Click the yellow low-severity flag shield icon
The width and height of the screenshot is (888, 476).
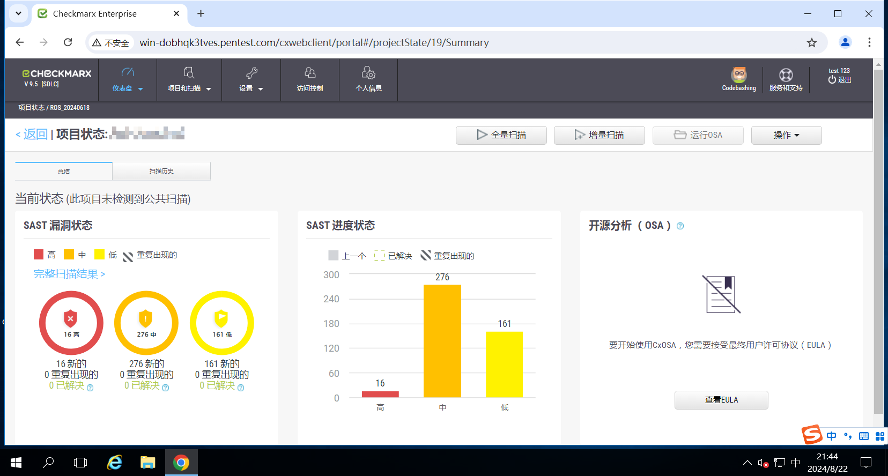[x=221, y=318]
